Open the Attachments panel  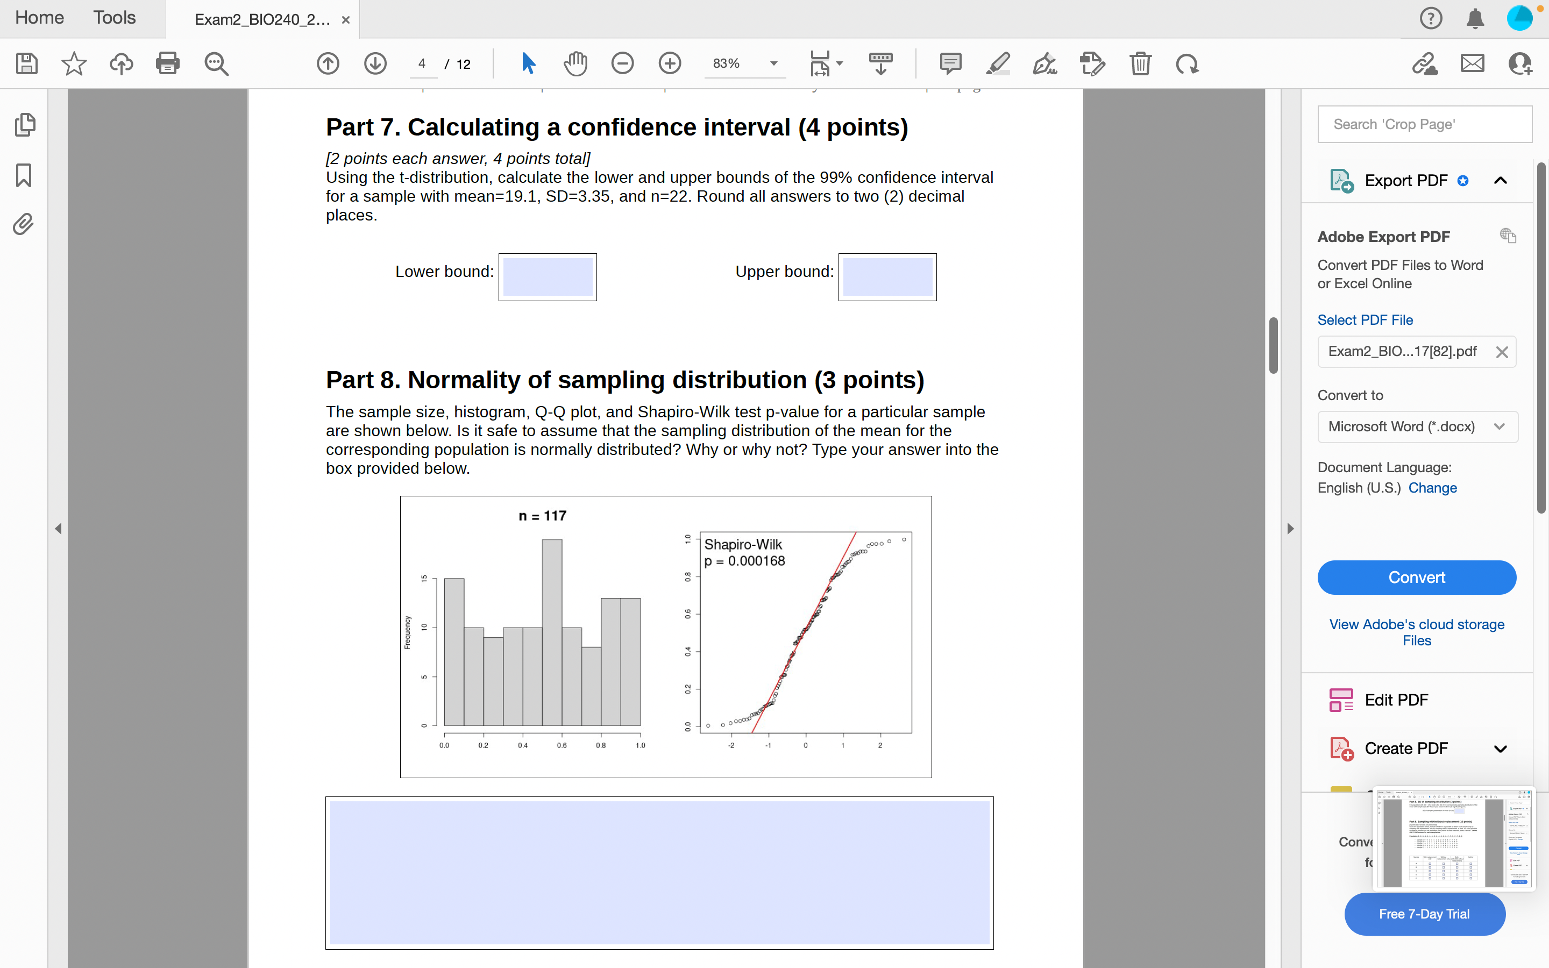pyautogui.click(x=24, y=224)
